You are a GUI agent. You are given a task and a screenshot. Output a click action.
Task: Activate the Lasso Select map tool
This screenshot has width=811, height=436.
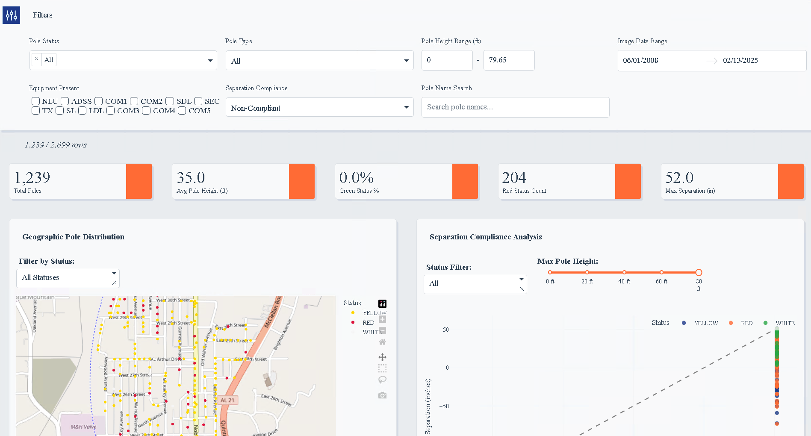[x=382, y=380]
